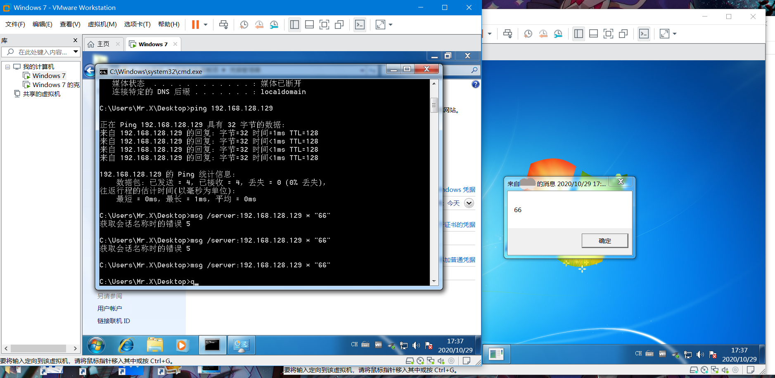
Task: Select control panel in left VM taskbar
Action: point(242,345)
